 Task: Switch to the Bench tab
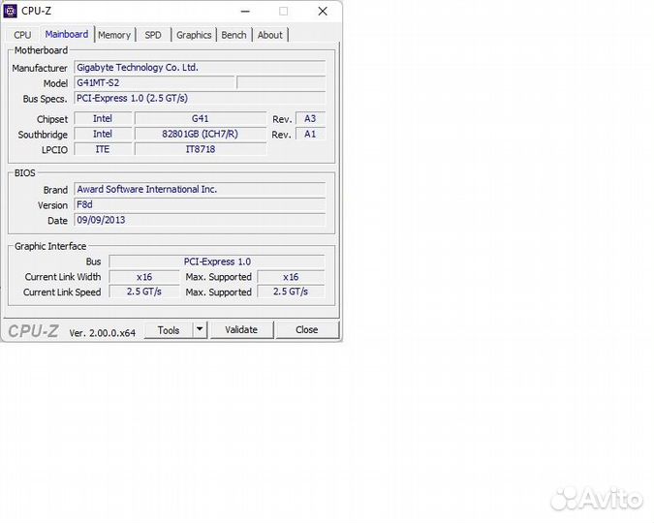(x=234, y=35)
